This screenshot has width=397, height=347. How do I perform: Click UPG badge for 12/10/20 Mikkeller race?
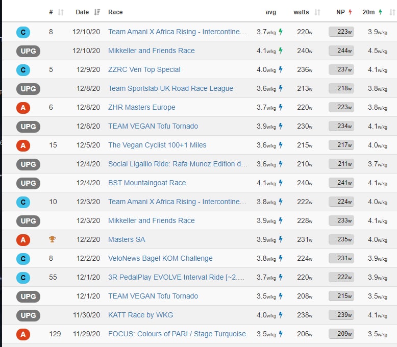click(x=28, y=51)
